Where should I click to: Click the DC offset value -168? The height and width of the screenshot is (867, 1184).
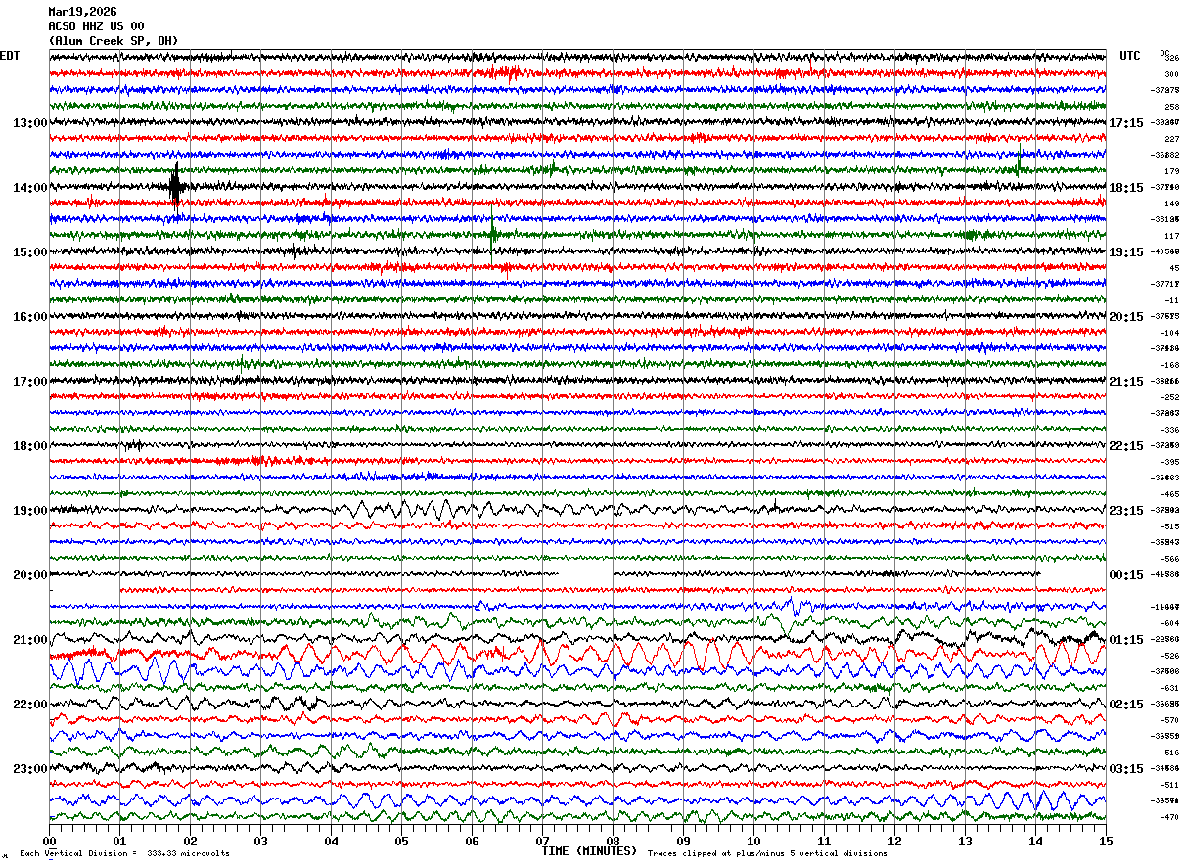click(1169, 365)
